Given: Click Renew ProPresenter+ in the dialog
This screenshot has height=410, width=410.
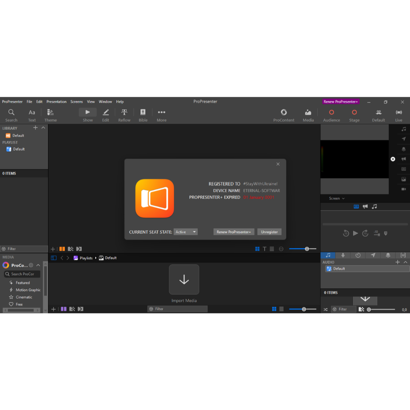Looking at the screenshot, I should 234,232.
